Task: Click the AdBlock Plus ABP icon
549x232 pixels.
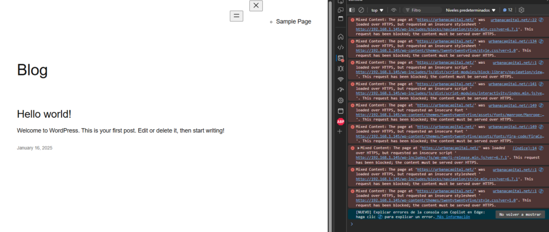Action: coord(340,121)
